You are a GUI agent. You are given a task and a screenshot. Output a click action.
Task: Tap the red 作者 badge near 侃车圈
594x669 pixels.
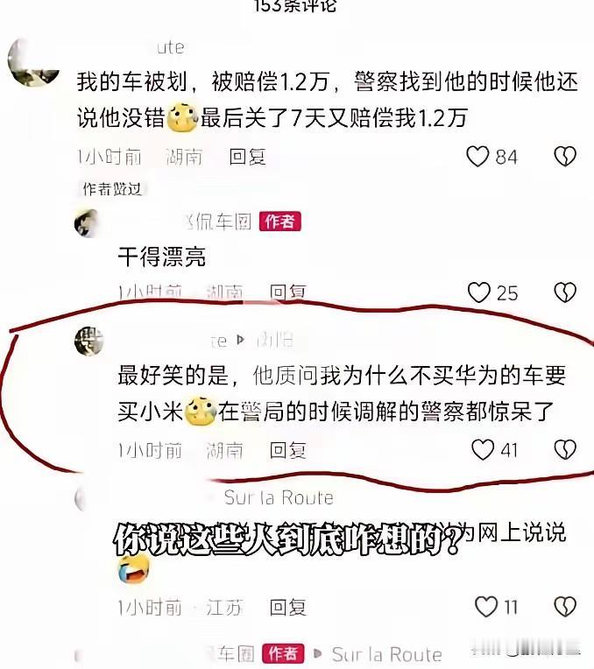pyautogui.click(x=279, y=222)
